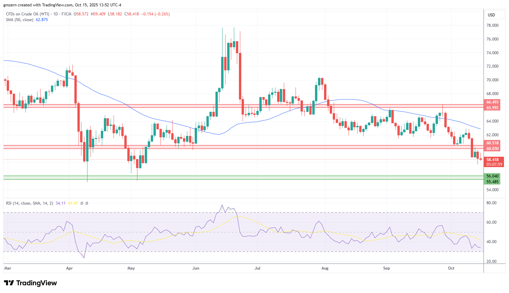Click the change value "−0.154 (−0.26%)"
Image resolution: width=509 pixels, height=293 pixels.
coord(155,14)
